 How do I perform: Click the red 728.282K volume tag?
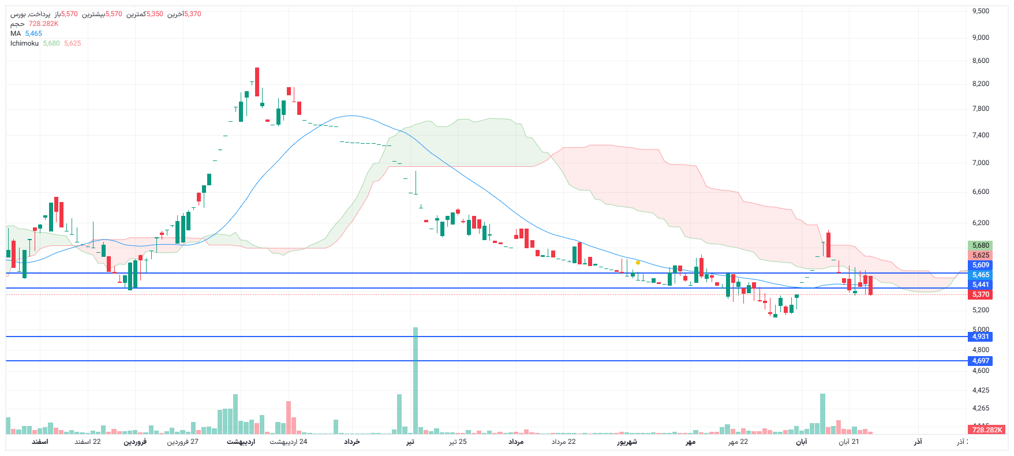pos(987,430)
